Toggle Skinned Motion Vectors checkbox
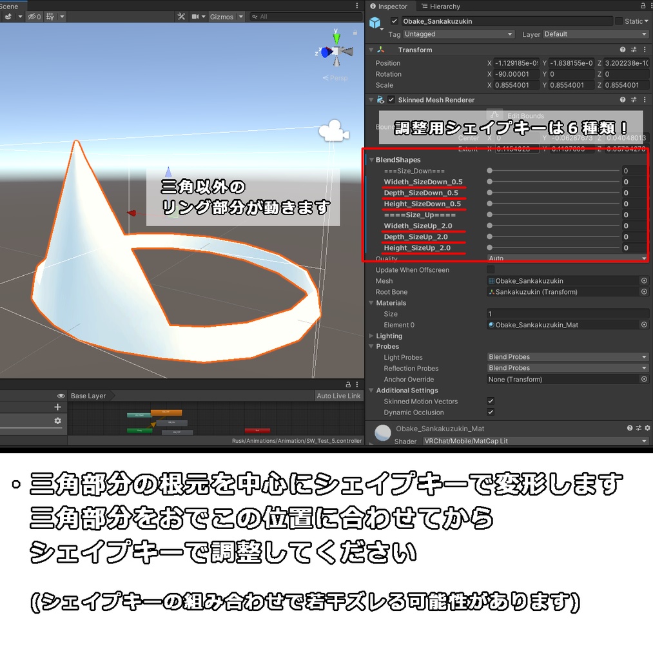The height and width of the screenshot is (660, 653). (491, 401)
